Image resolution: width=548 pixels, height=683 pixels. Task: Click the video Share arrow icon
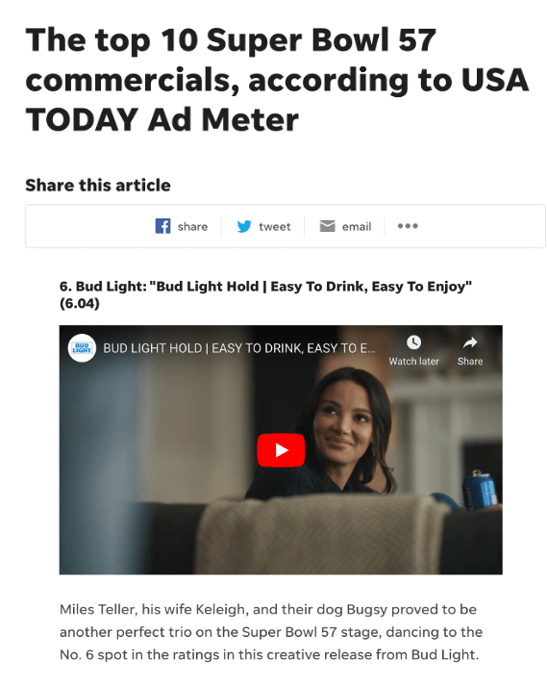pyautogui.click(x=470, y=342)
